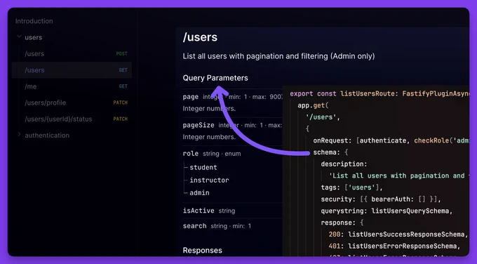Screen dimensions: 477x264
Task: Click 'listUsersQuerySchema' in the code
Action: (410, 211)
